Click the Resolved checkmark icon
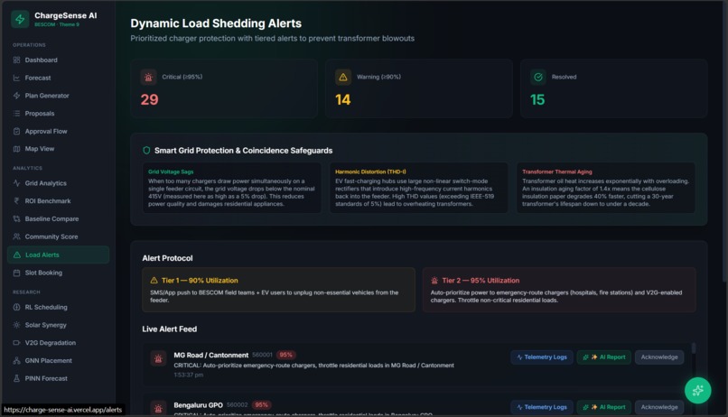This screenshot has width=728, height=417. pos(538,77)
